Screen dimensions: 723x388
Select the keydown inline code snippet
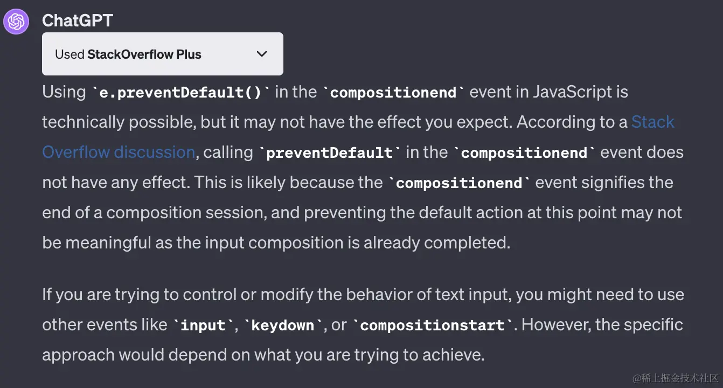tap(283, 325)
